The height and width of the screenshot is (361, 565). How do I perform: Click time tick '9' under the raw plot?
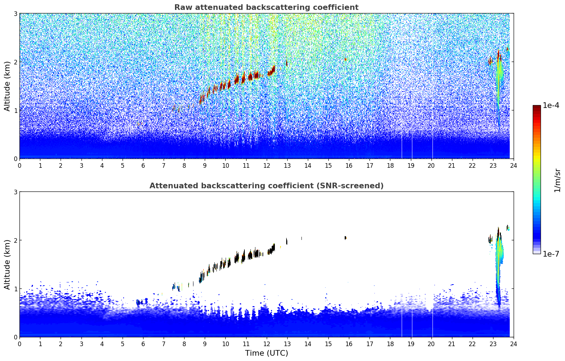(x=205, y=165)
